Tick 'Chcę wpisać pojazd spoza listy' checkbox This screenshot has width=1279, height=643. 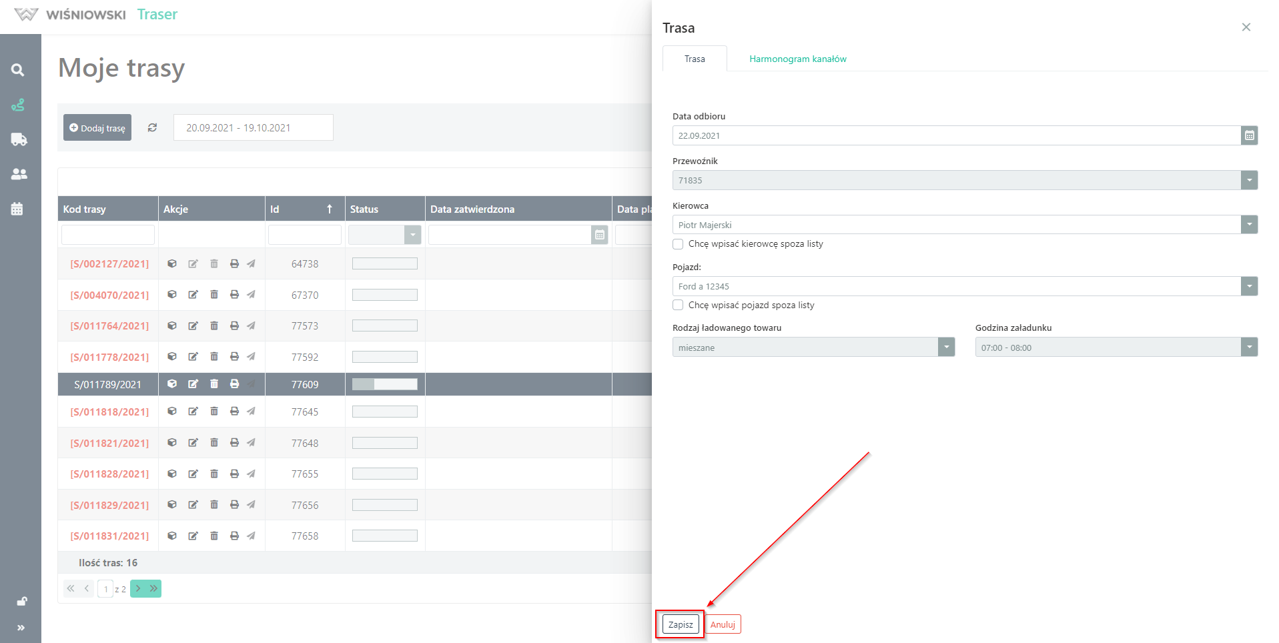(678, 305)
